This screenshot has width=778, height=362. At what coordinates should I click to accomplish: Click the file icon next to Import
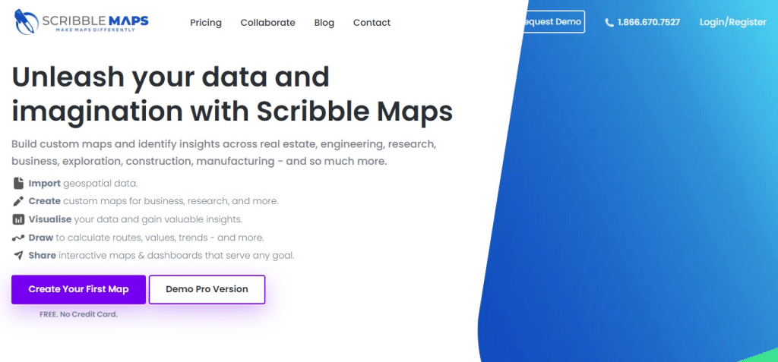tap(18, 183)
